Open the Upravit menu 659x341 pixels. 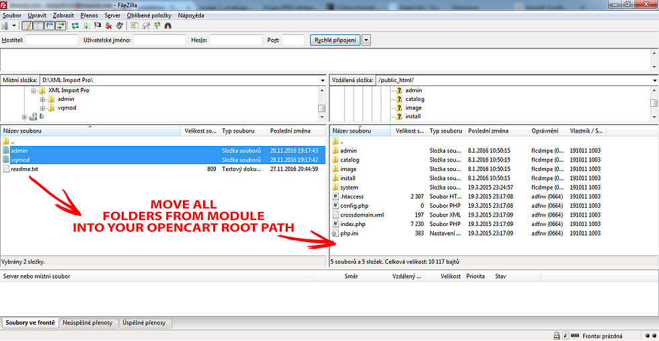[x=37, y=15]
